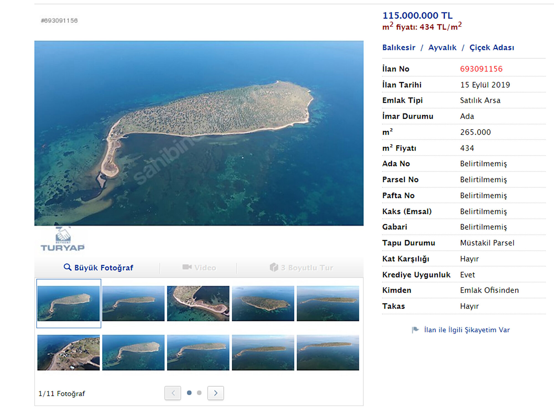Click the 3 Boyutlu Tur cube icon
The height and width of the screenshot is (420, 554).
274,267
